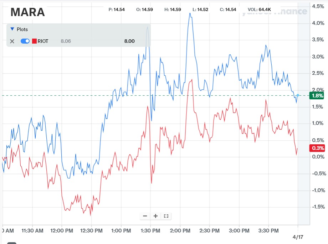Click the VOL: 64.4K readout
Viewport: 328px width, 244px height.
(x=259, y=9)
